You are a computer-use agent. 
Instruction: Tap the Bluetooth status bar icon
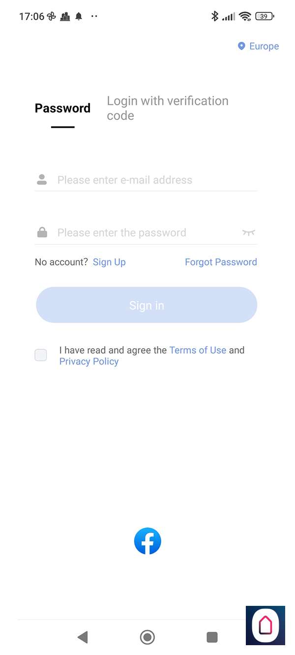[x=214, y=16]
